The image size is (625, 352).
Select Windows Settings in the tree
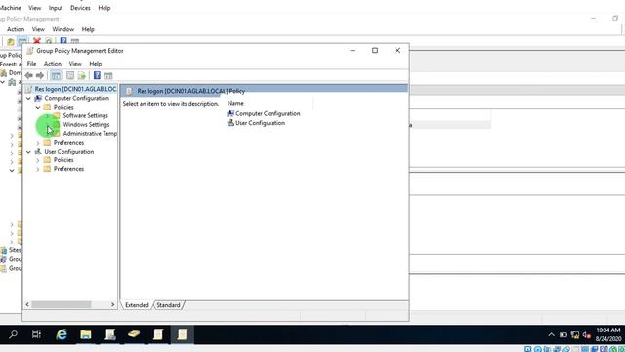[x=86, y=124]
